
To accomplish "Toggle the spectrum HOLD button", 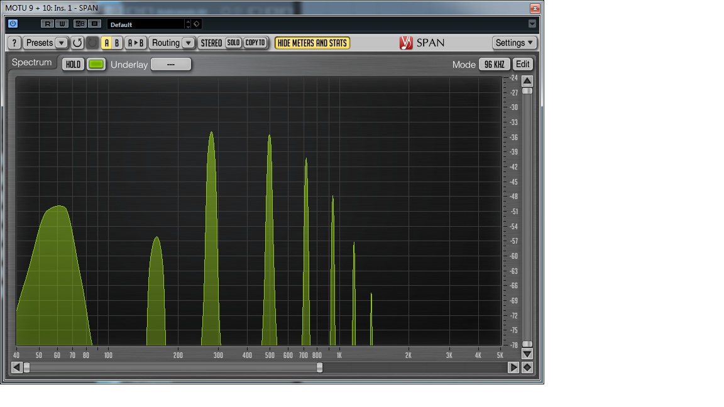I will pyautogui.click(x=73, y=64).
